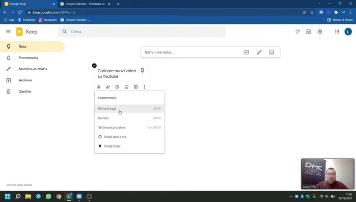
Task: Open Elenco di lettura reading list
Action: [340, 20]
